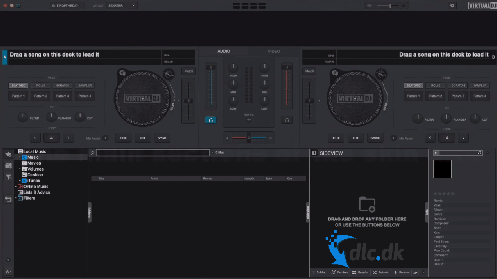
Task: Click the add filter folder icon
Action: pyautogui.click(x=8, y=178)
